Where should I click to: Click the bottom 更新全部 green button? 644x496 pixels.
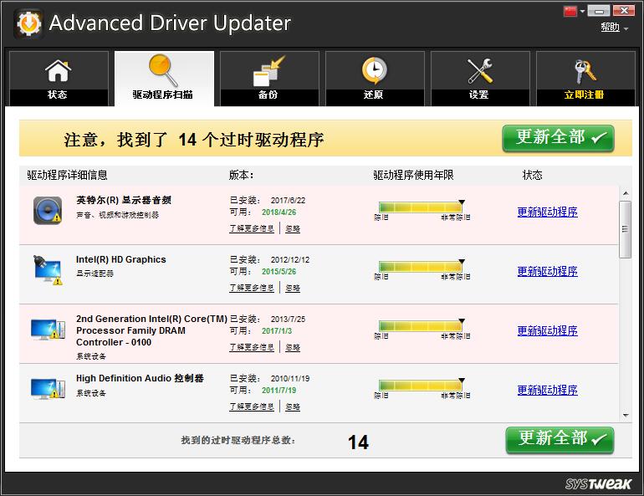(560, 440)
